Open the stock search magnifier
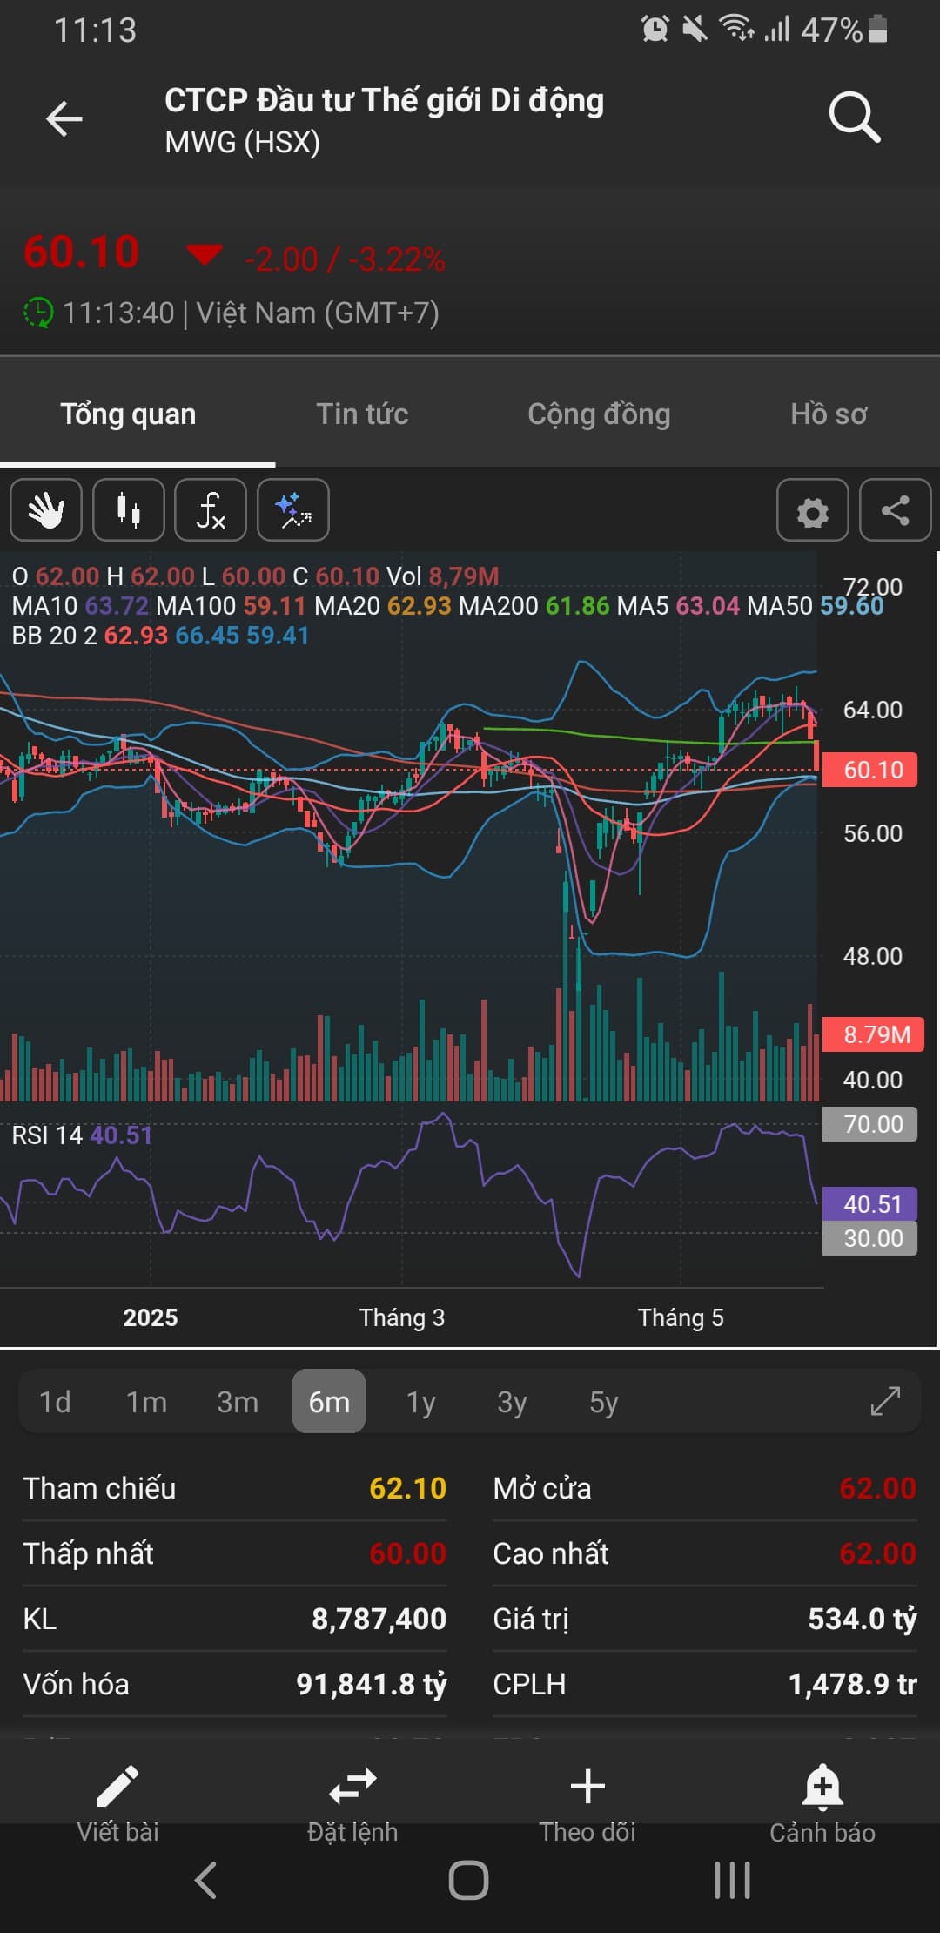 click(x=854, y=118)
